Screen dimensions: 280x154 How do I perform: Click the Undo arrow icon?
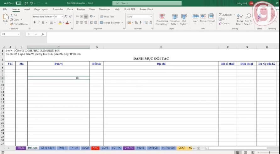pyautogui.click(x=32, y=3)
